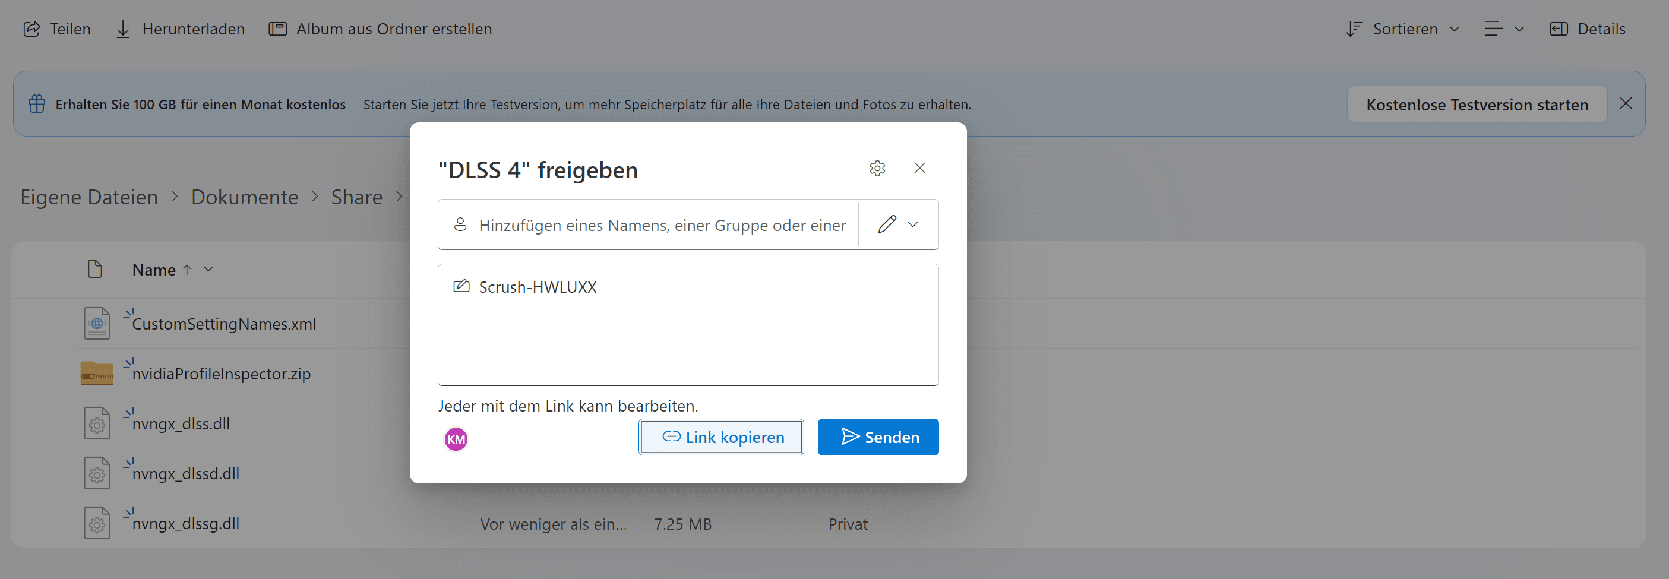Click the Senden button

[878, 437]
